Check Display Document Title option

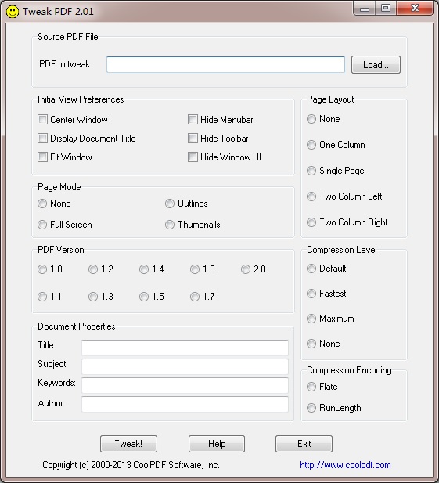point(42,138)
